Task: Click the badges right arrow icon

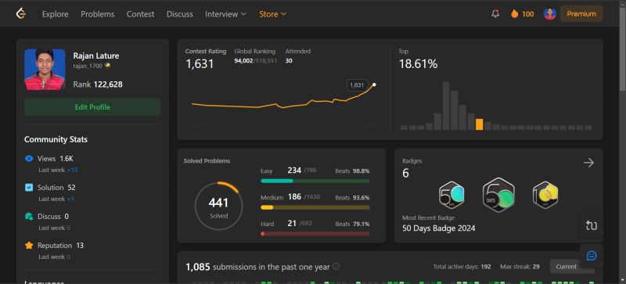Action: click(588, 163)
